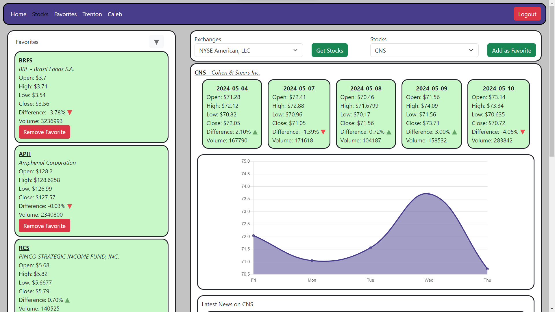Select the 2024-05-10 date heading
Image resolution: width=555 pixels, height=312 pixels.
click(498, 88)
